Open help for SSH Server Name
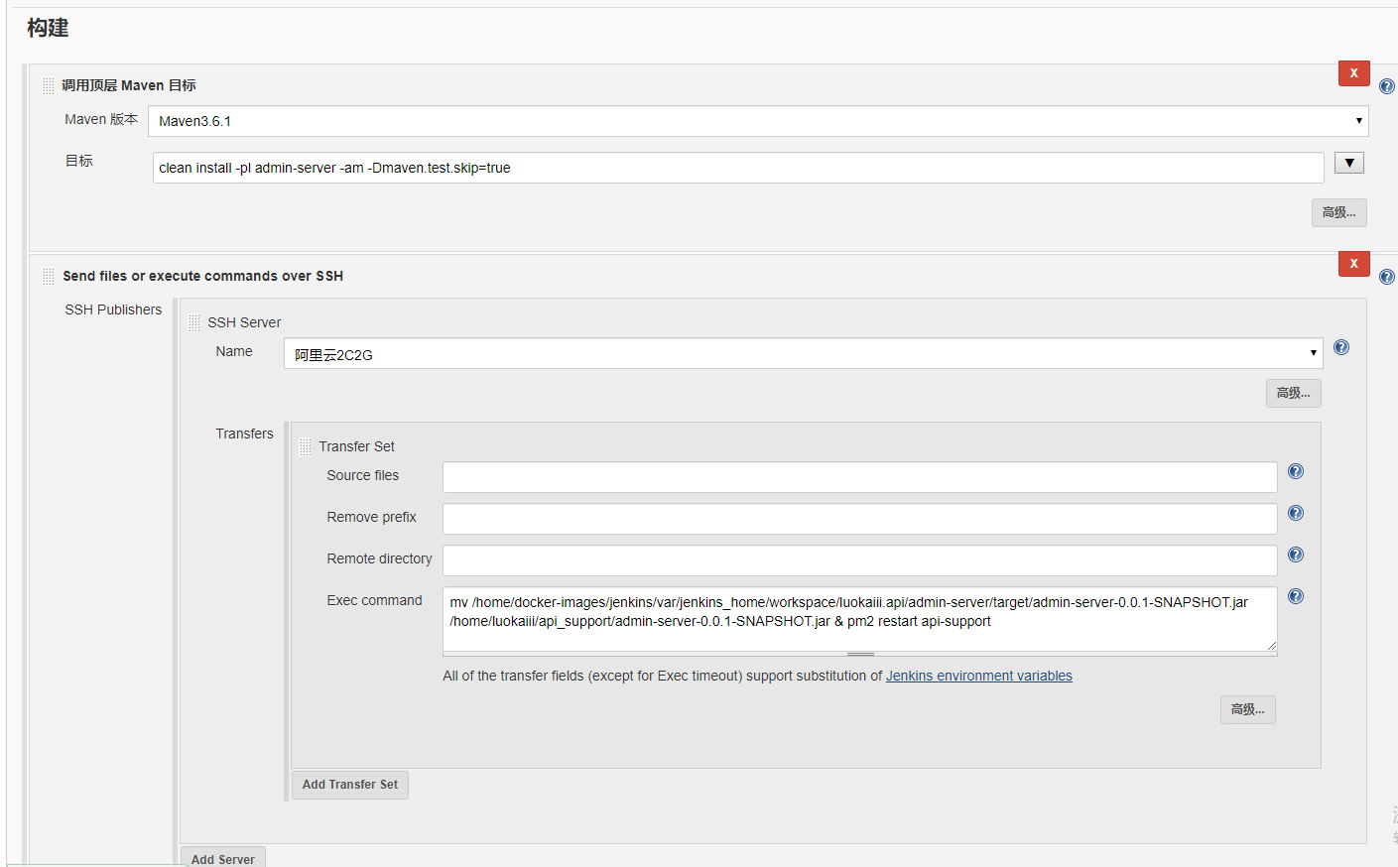The image size is (1398, 867). pyautogui.click(x=1341, y=347)
